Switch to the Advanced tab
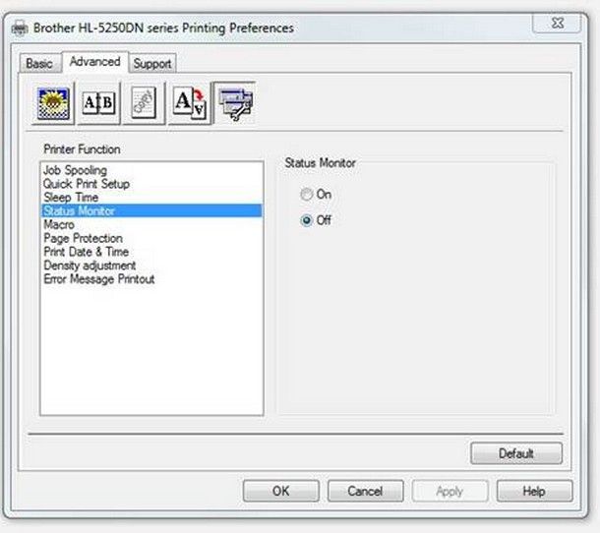 94,62
